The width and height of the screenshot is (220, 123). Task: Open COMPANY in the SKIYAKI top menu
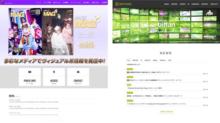(x=195, y=4)
